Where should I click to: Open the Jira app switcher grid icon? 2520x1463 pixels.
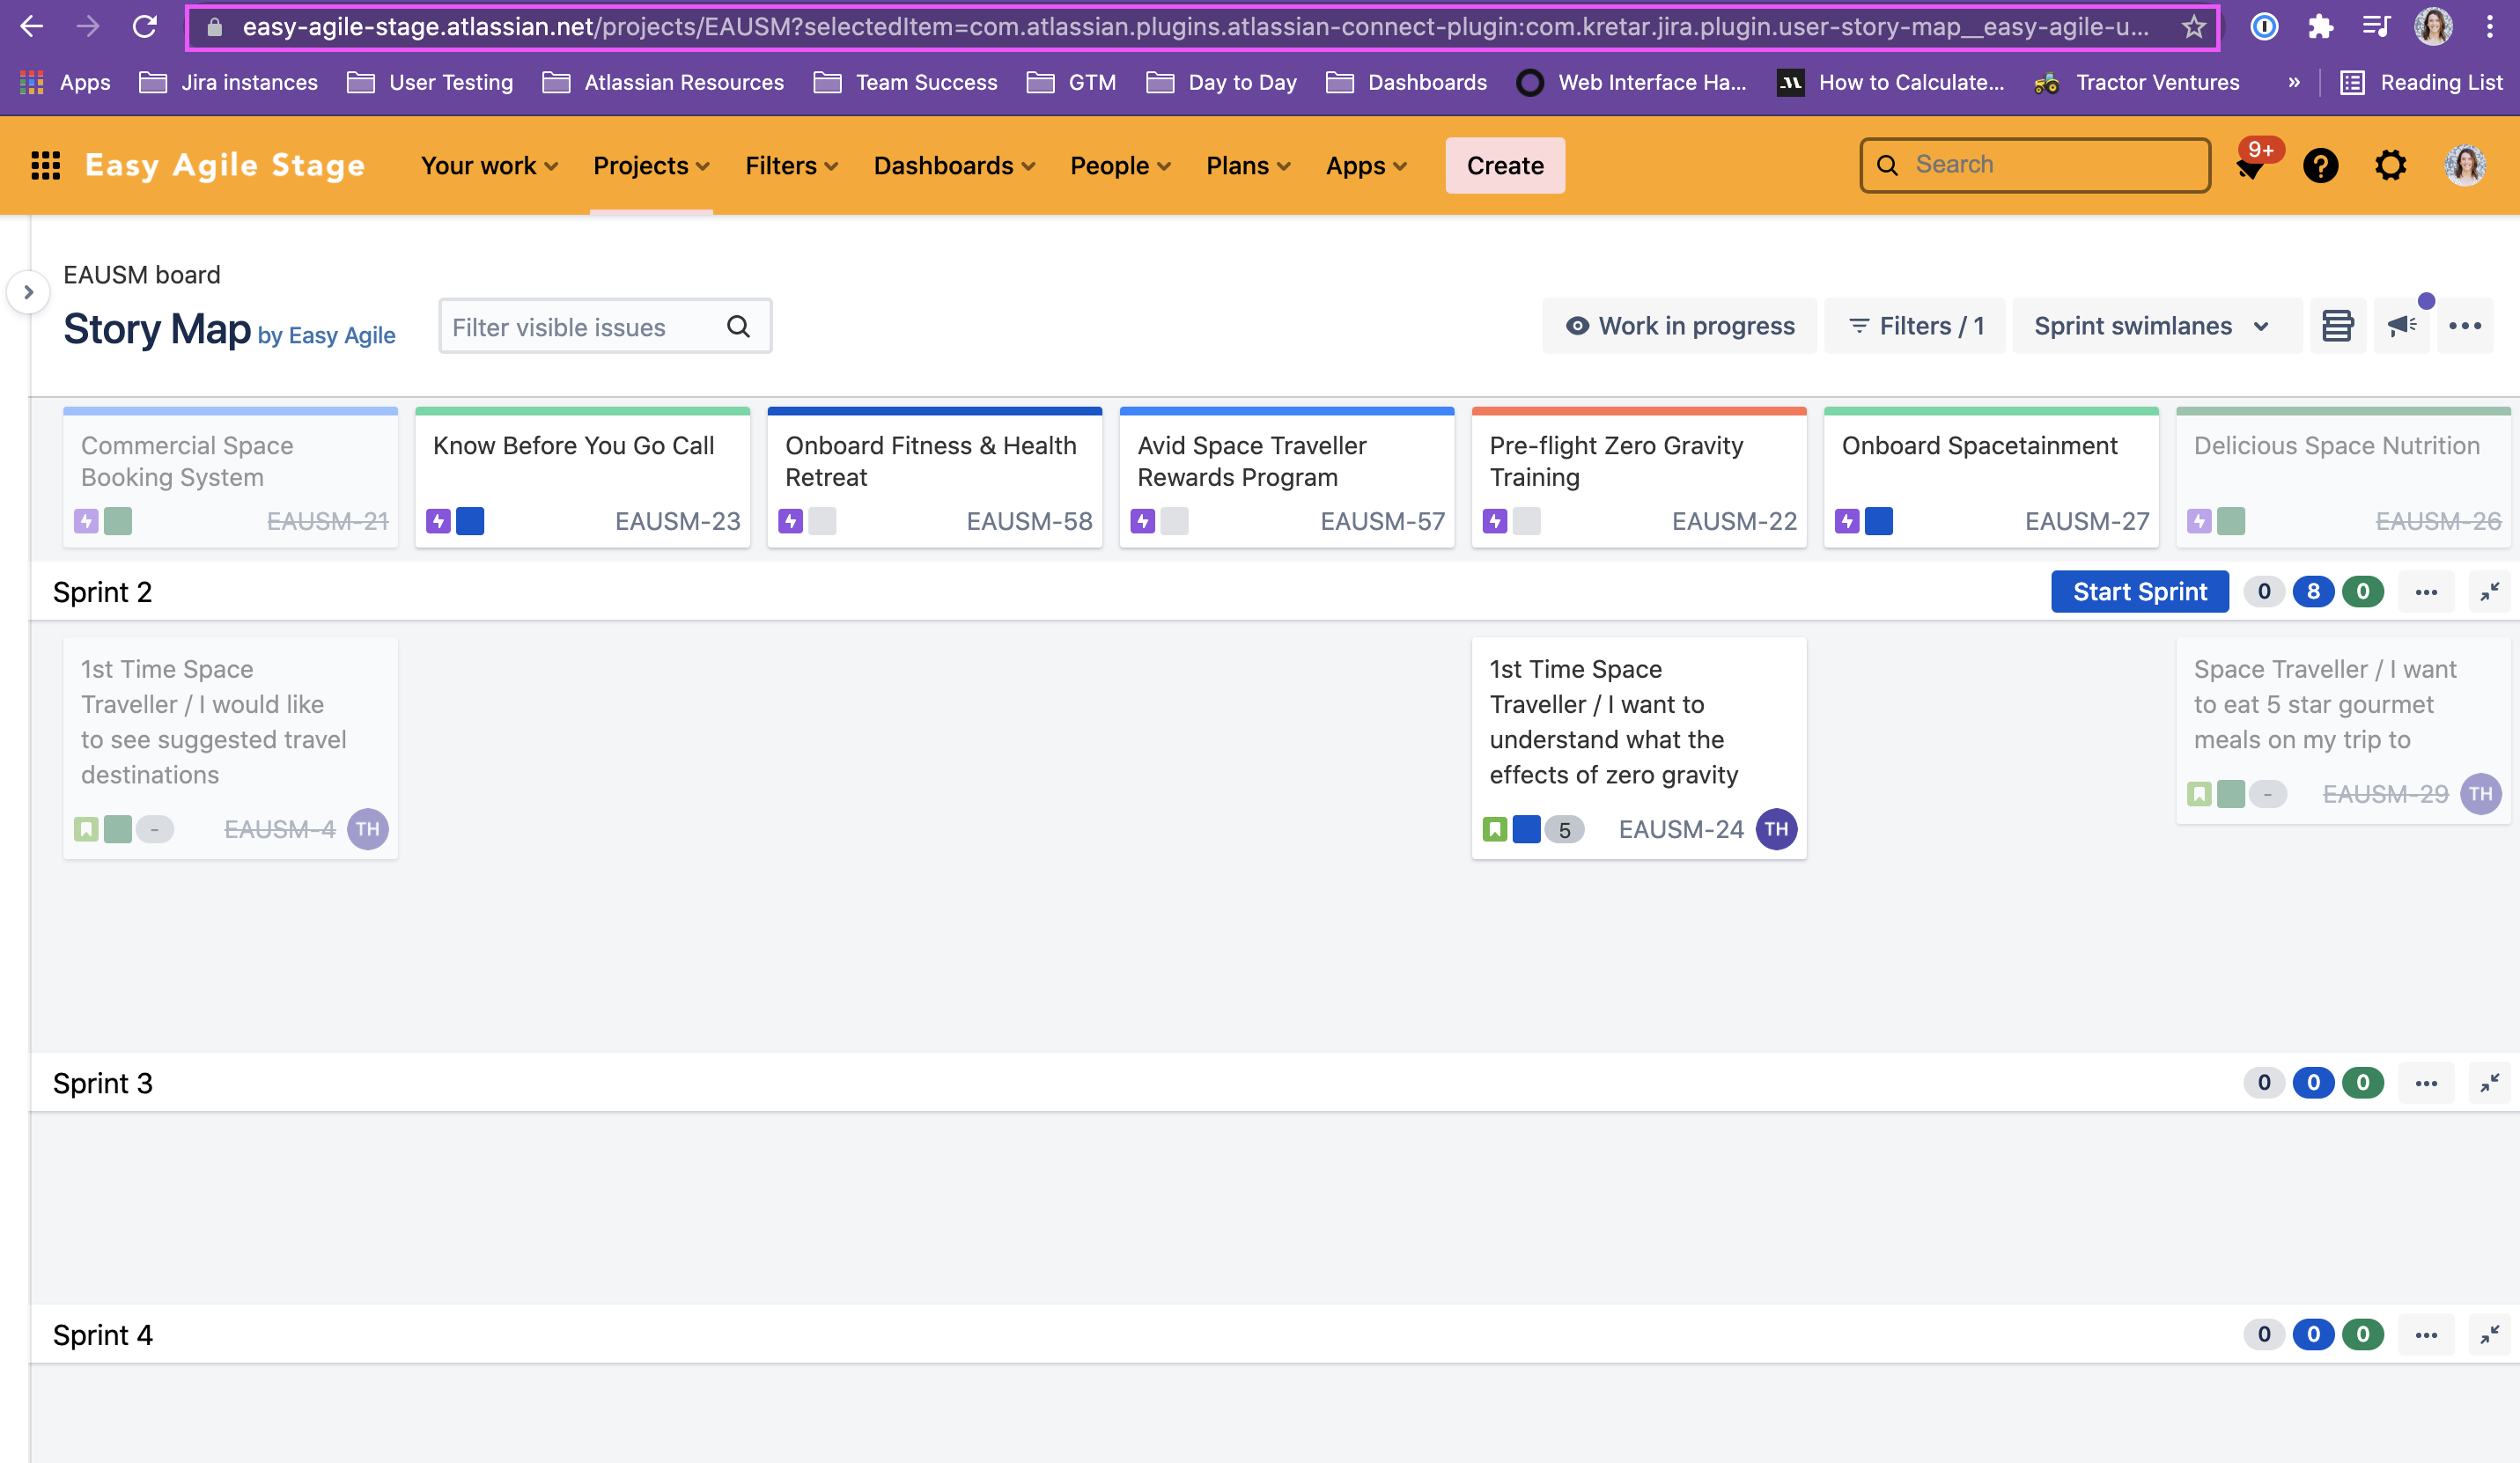point(45,165)
